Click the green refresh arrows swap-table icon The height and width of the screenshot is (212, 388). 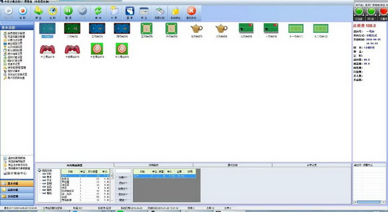point(98,11)
